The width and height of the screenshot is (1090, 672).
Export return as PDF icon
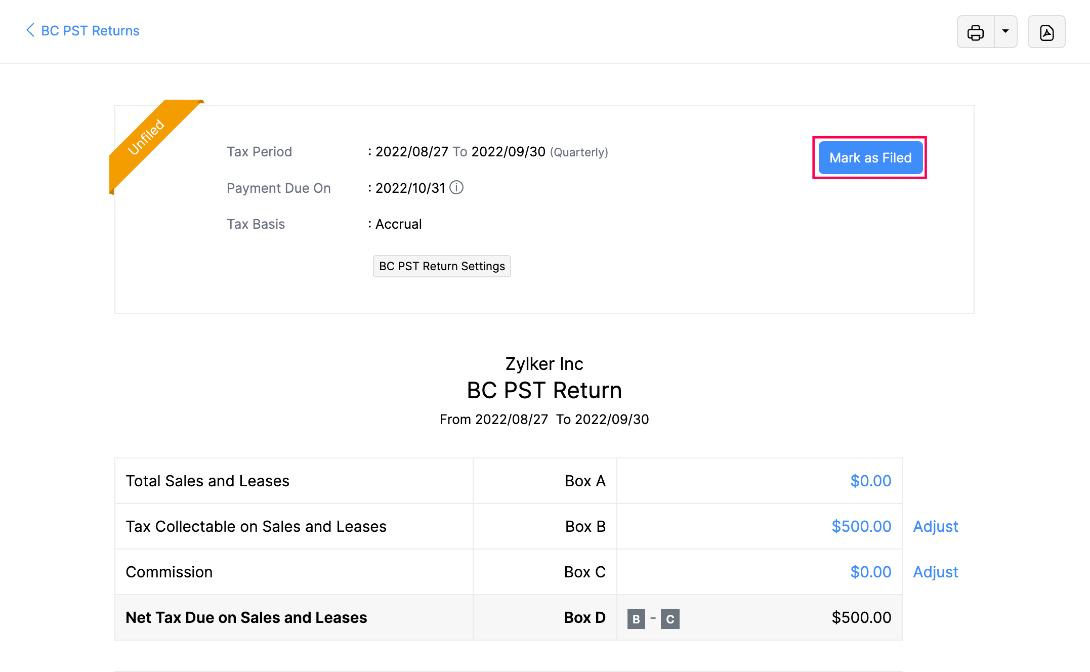tap(1046, 32)
